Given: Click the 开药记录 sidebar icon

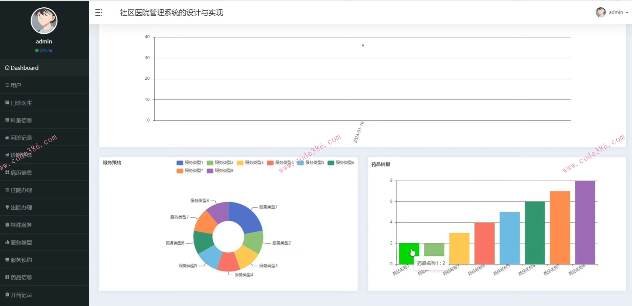Looking at the screenshot, I should tap(7, 295).
